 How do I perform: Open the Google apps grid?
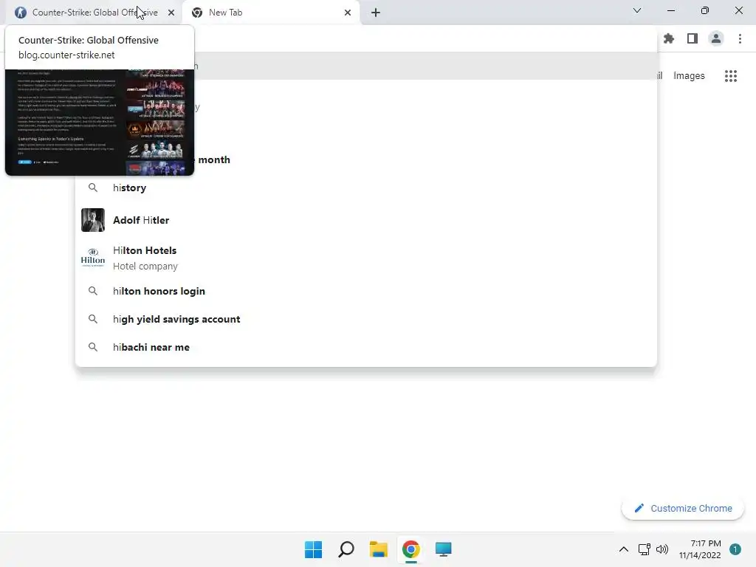click(731, 76)
